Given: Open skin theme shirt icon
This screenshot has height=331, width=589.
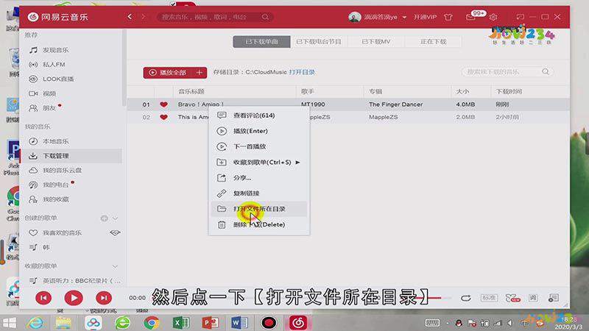Looking at the screenshot, I should [x=448, y=17].
